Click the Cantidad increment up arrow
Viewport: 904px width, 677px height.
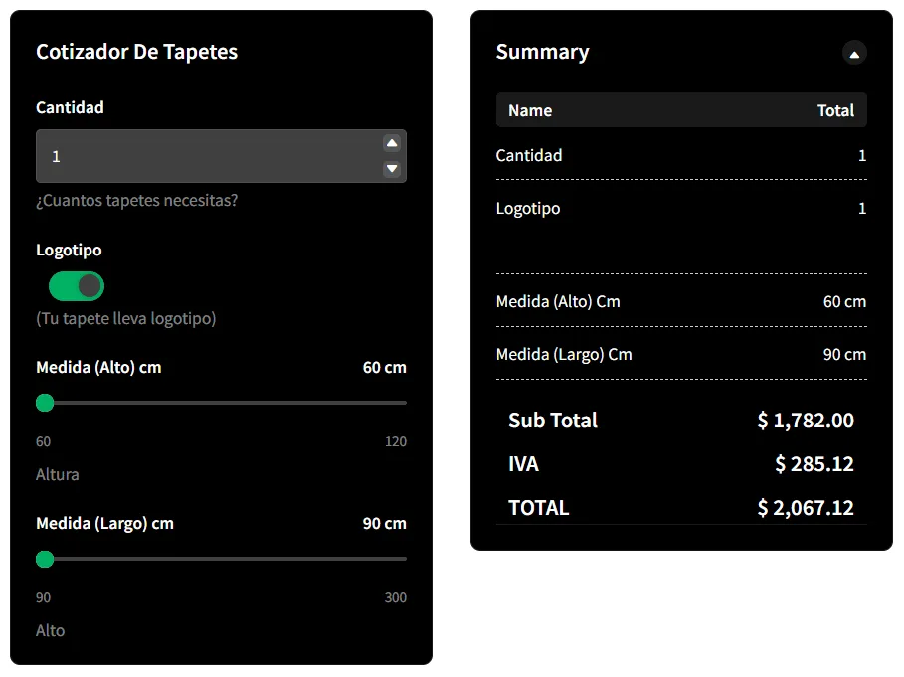pyautogui.click(x=392, y=143)
